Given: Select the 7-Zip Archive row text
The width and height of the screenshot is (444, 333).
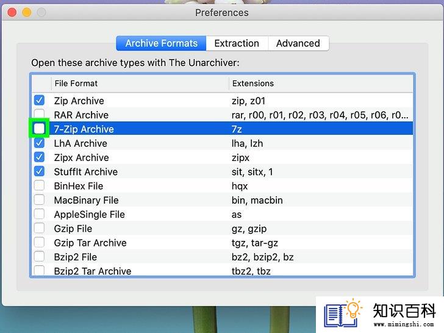Looking at the screenshot, I should tap(84, 129).
